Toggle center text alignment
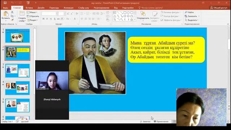Screen dimensions: 231x130 [86, 19]
